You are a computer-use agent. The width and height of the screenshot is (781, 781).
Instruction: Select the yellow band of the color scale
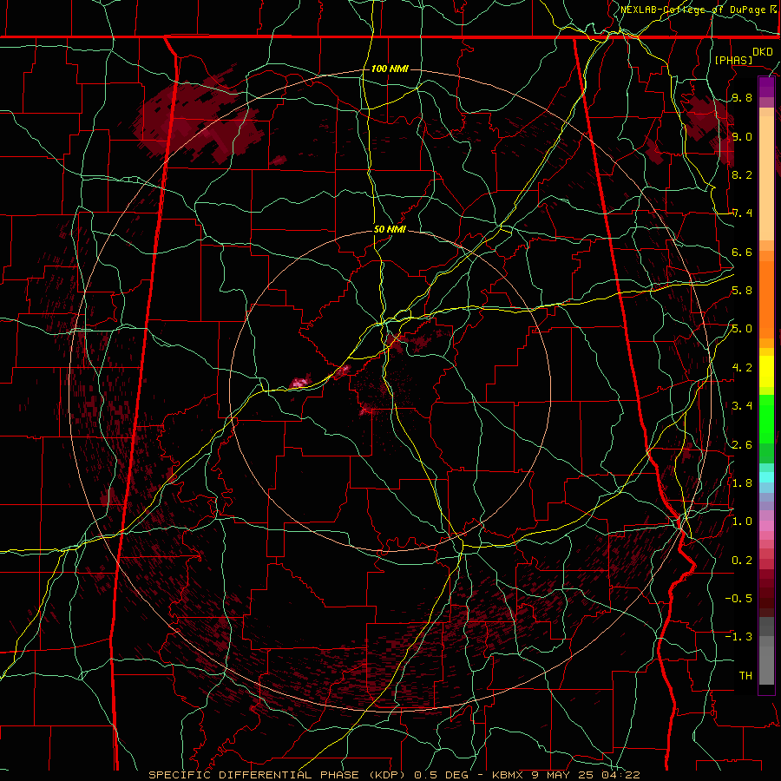(766, 371)
